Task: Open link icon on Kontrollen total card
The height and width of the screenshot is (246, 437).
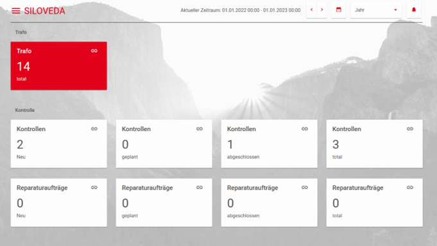Action: pos(410,129)
